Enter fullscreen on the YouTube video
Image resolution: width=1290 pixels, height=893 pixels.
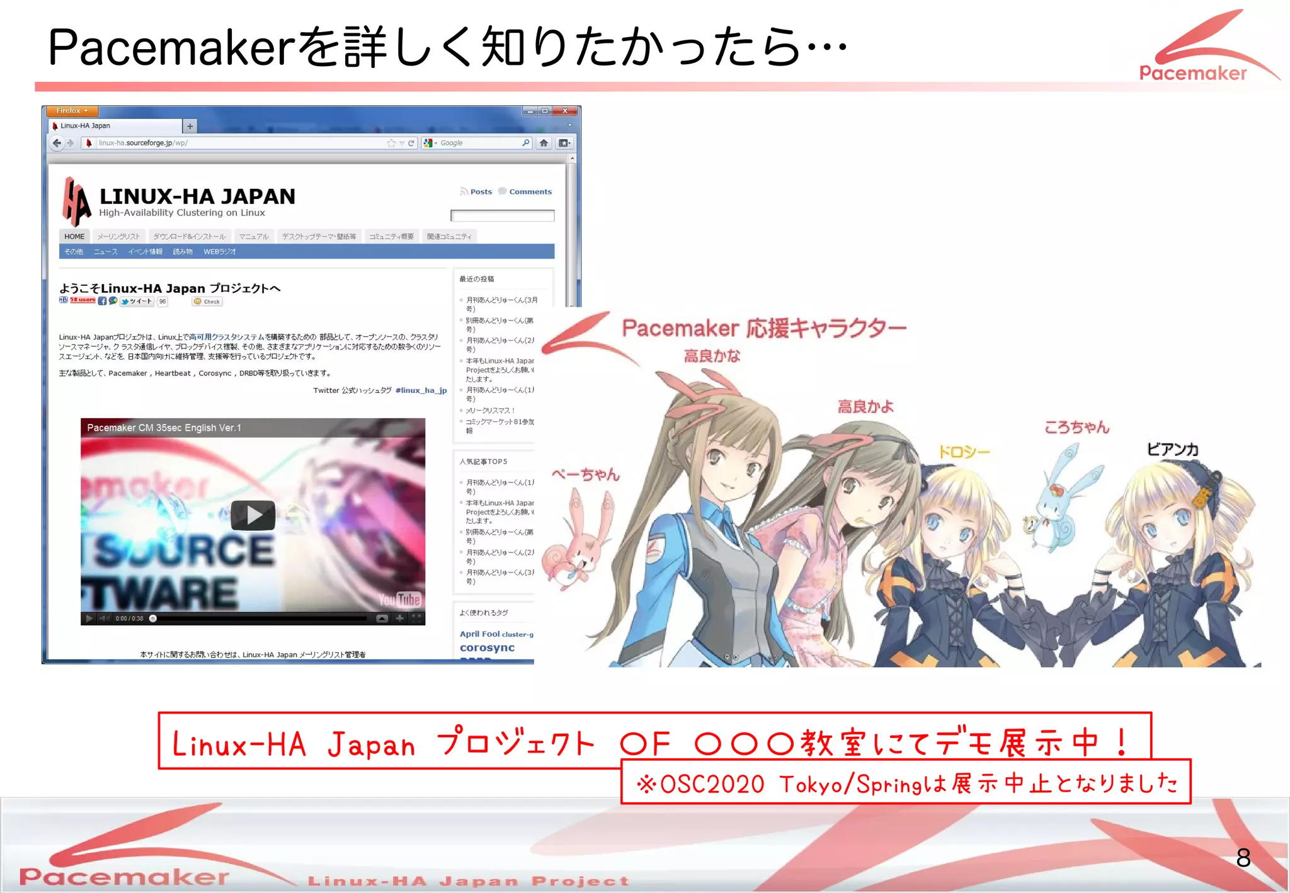(416, 618)
